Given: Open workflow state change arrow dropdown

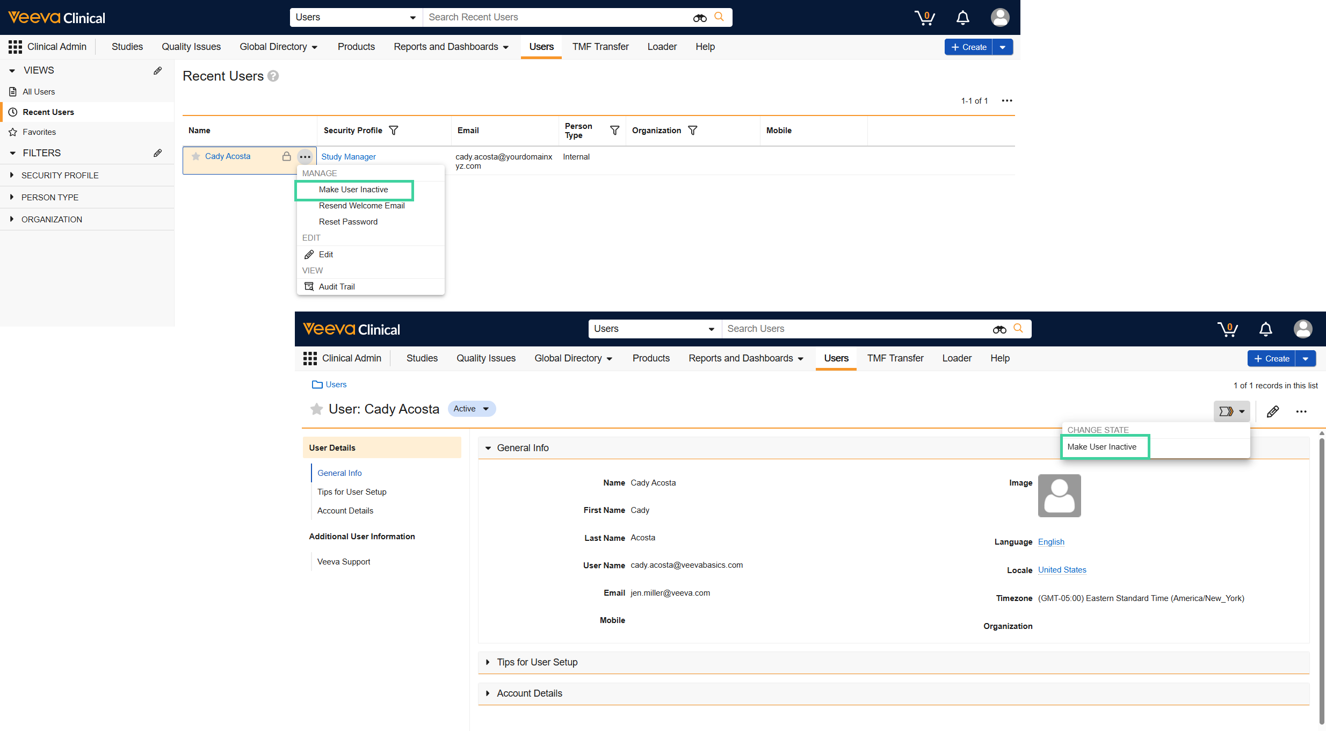Looking at the screenshot, I should [x=1232, y=411].
